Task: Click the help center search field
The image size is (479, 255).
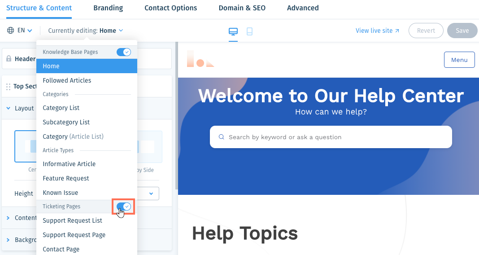Action: click(x=331, y=137)
